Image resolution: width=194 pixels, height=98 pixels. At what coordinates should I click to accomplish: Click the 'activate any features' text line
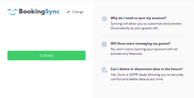(126, 54)
